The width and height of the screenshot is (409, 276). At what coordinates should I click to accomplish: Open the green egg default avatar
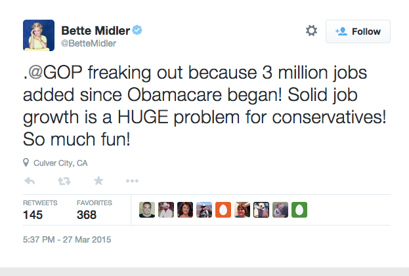[x=299, y=210]
